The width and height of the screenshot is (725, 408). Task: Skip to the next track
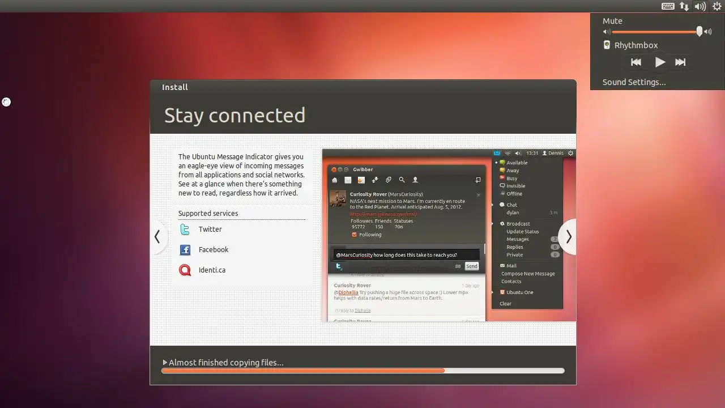click(680, 62)
